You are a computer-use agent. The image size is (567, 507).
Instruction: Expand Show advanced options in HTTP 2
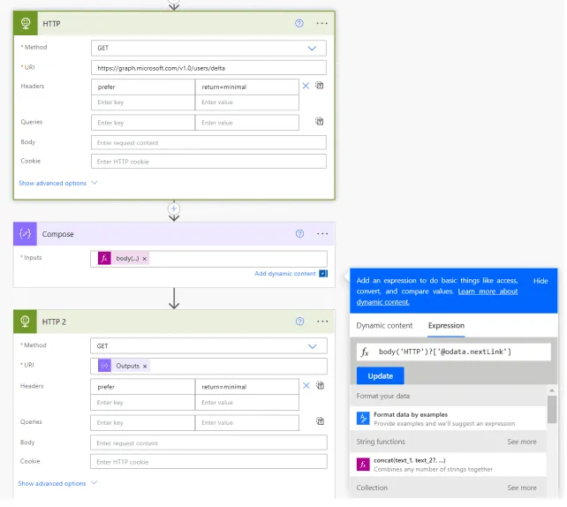click(x=57, y=483)
